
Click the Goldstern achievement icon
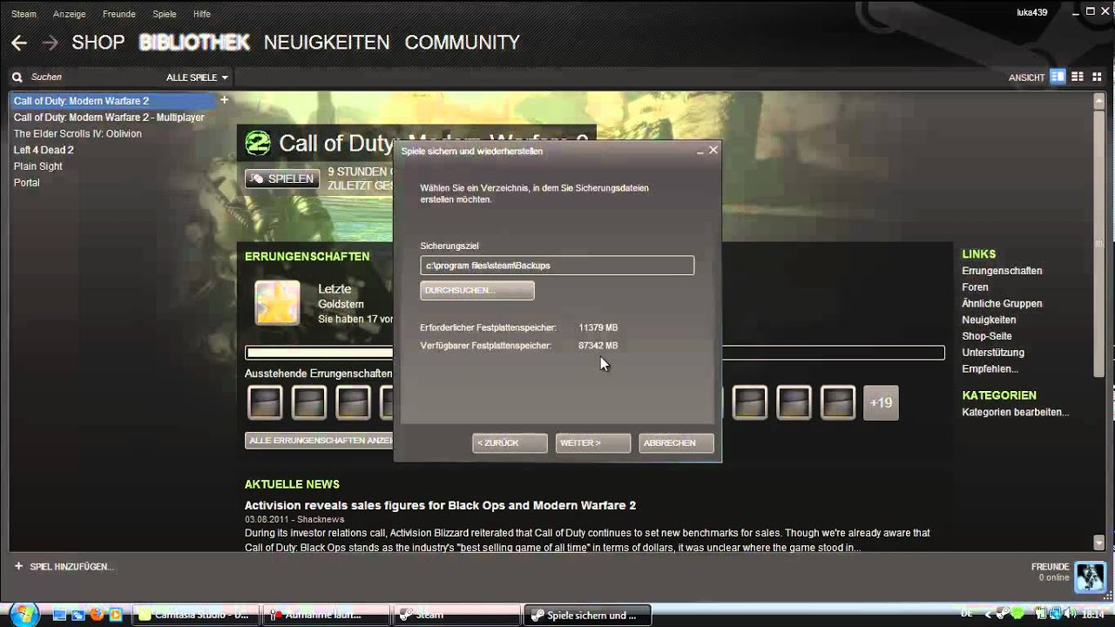[277, 302]
